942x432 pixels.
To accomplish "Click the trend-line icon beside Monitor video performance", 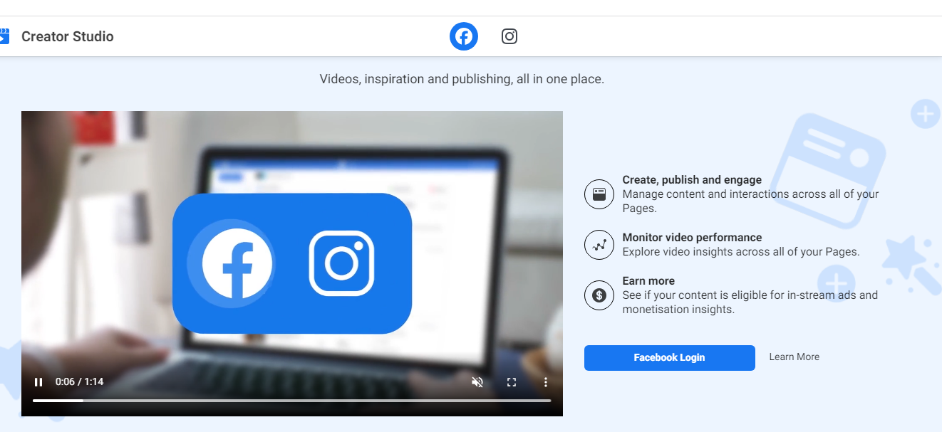I will 599,244.
